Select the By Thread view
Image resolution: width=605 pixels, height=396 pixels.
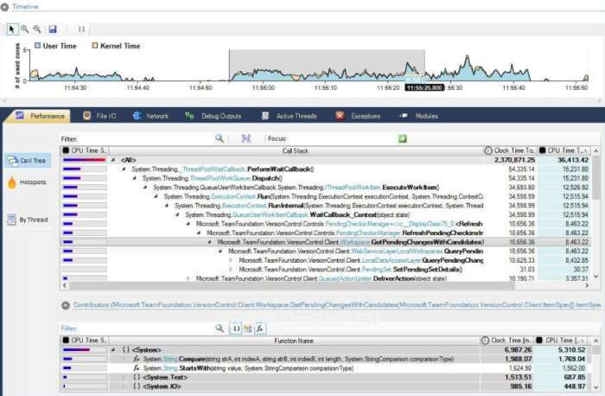coord(28,220)
